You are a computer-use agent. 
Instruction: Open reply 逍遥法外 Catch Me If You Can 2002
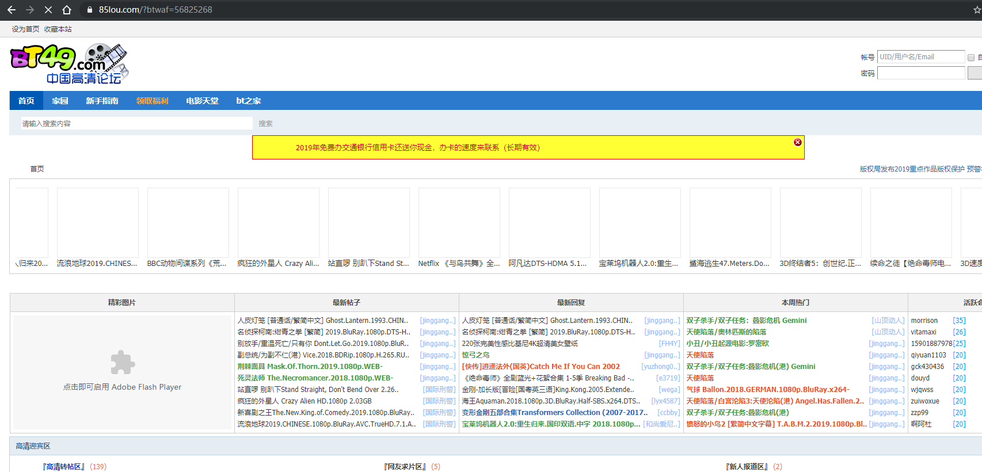(x=541, y=367)
